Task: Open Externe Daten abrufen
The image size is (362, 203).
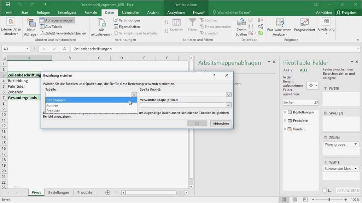Action: [x=11, y=27]
